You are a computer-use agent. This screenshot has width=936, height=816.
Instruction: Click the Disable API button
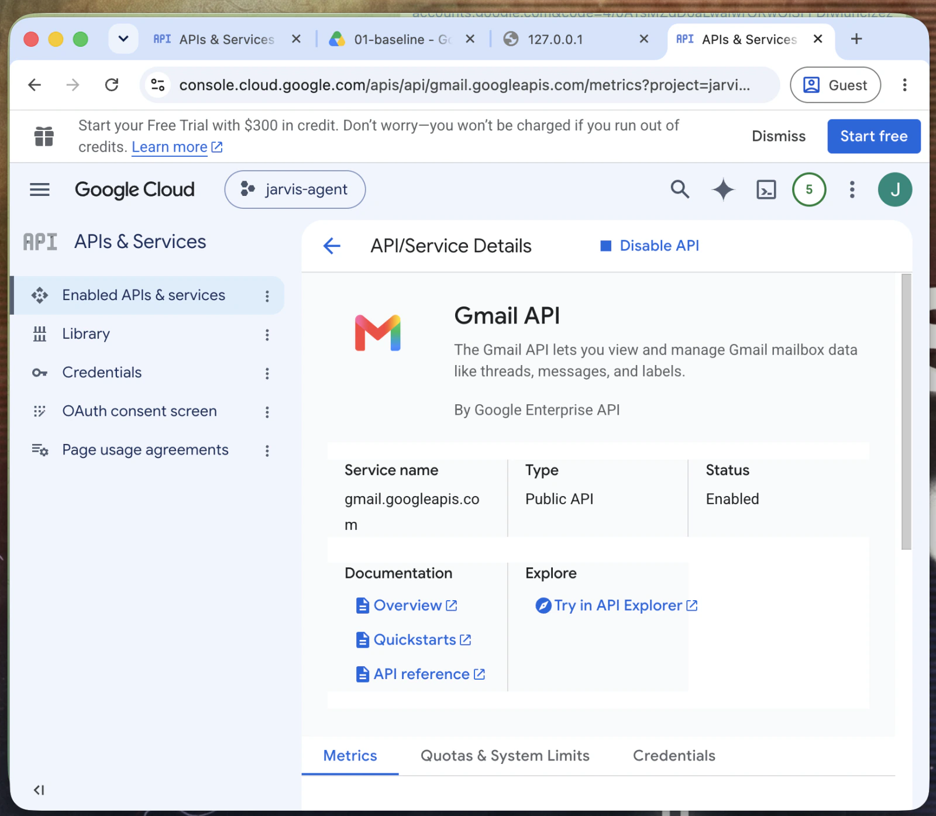pos(649,246)
